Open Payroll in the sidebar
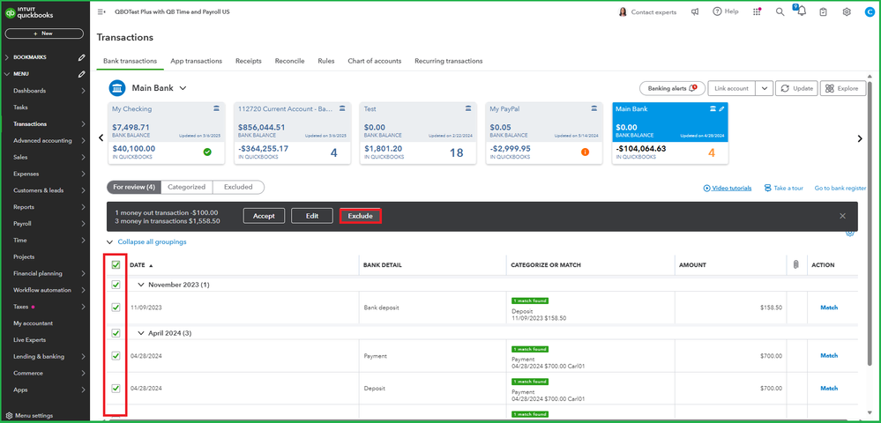 click(22, 224)
